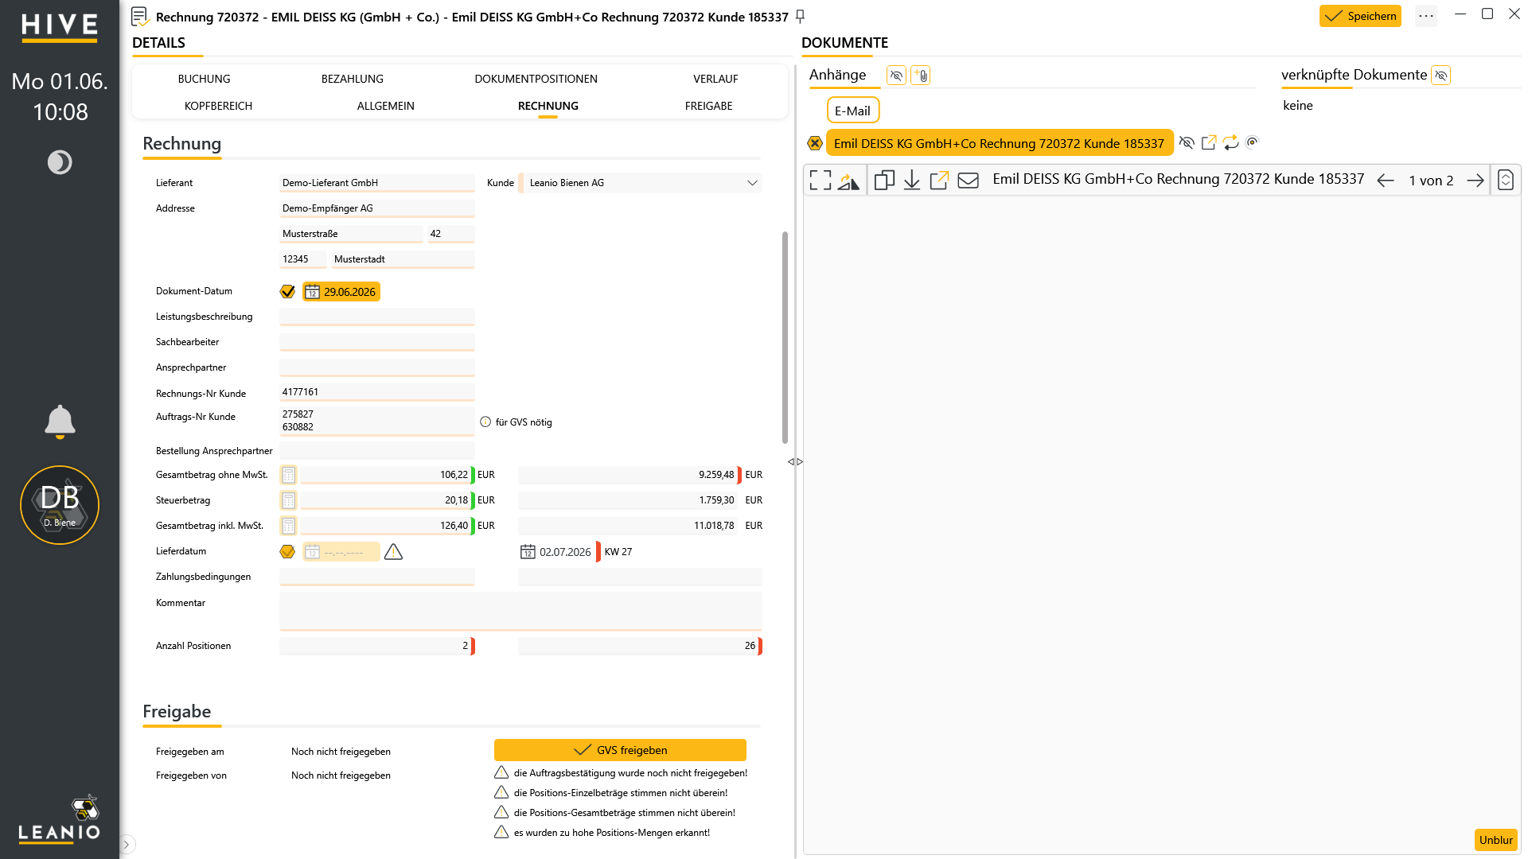Screen dimensions: 1528x859
Task: Open the notifications bell in sidebar
Action: pos(60,422)
